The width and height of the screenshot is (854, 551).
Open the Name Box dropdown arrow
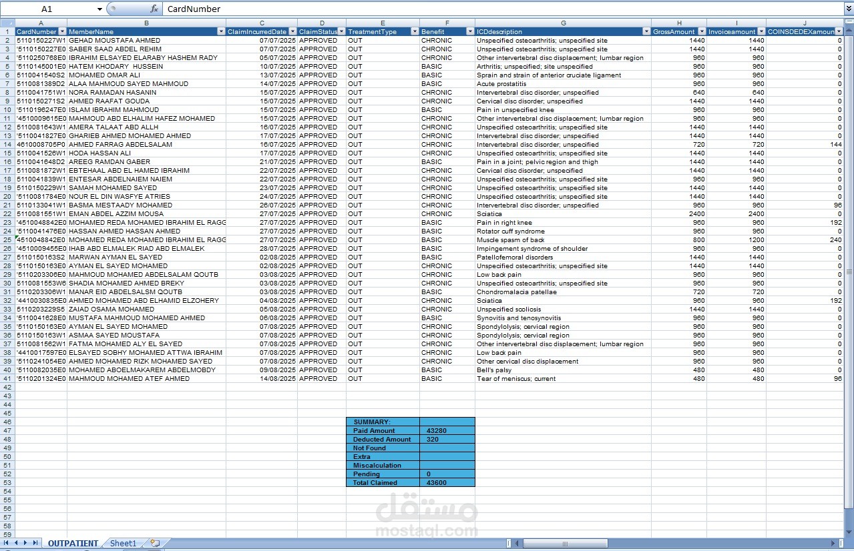(99, 9)
